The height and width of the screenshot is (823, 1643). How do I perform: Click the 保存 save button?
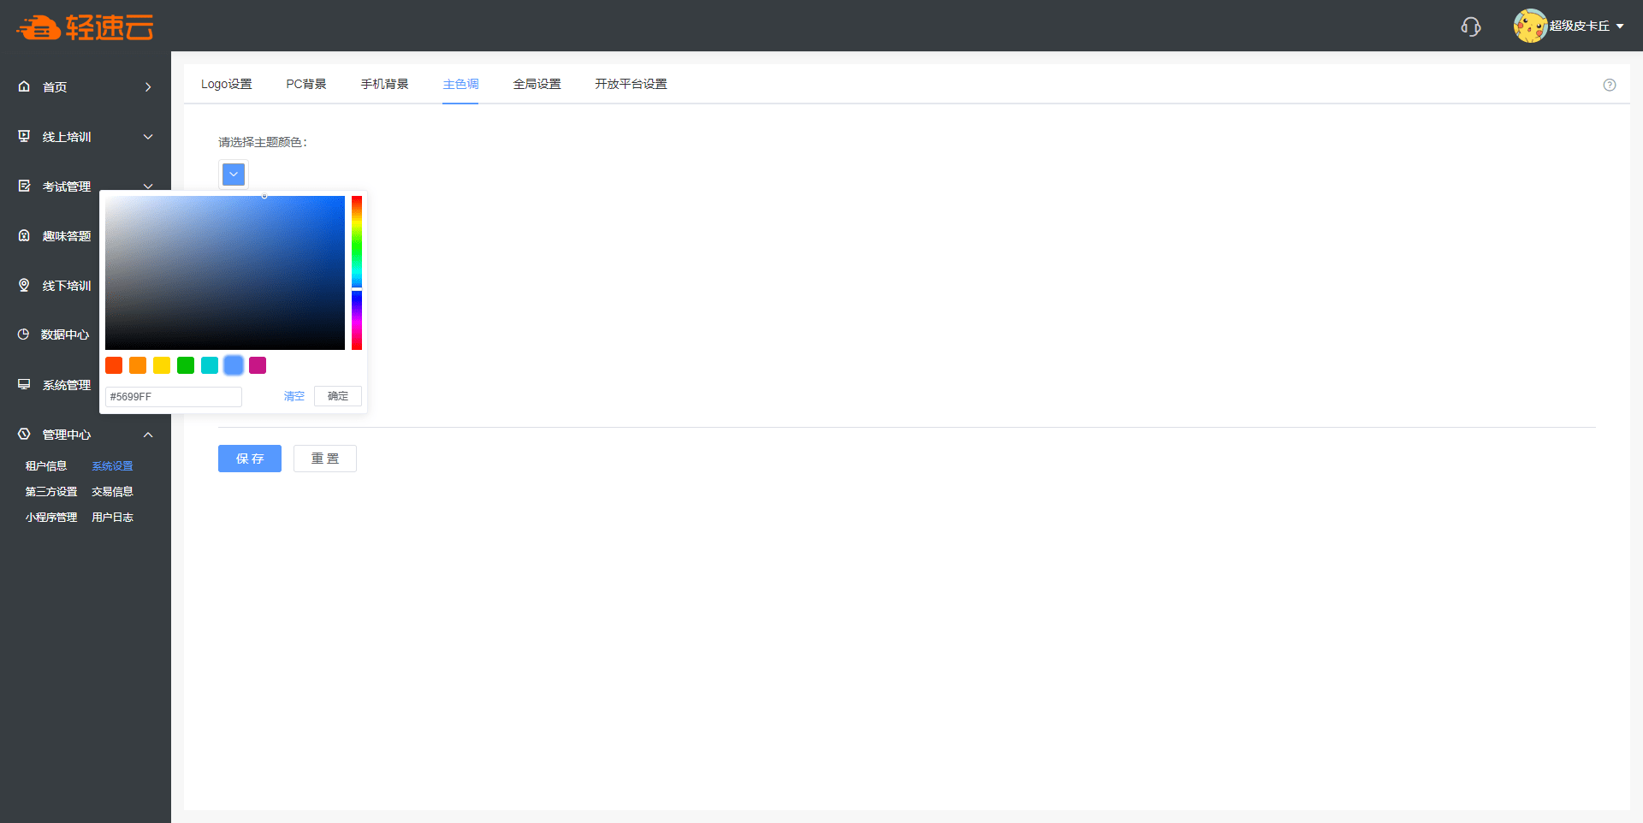[249, 459]
